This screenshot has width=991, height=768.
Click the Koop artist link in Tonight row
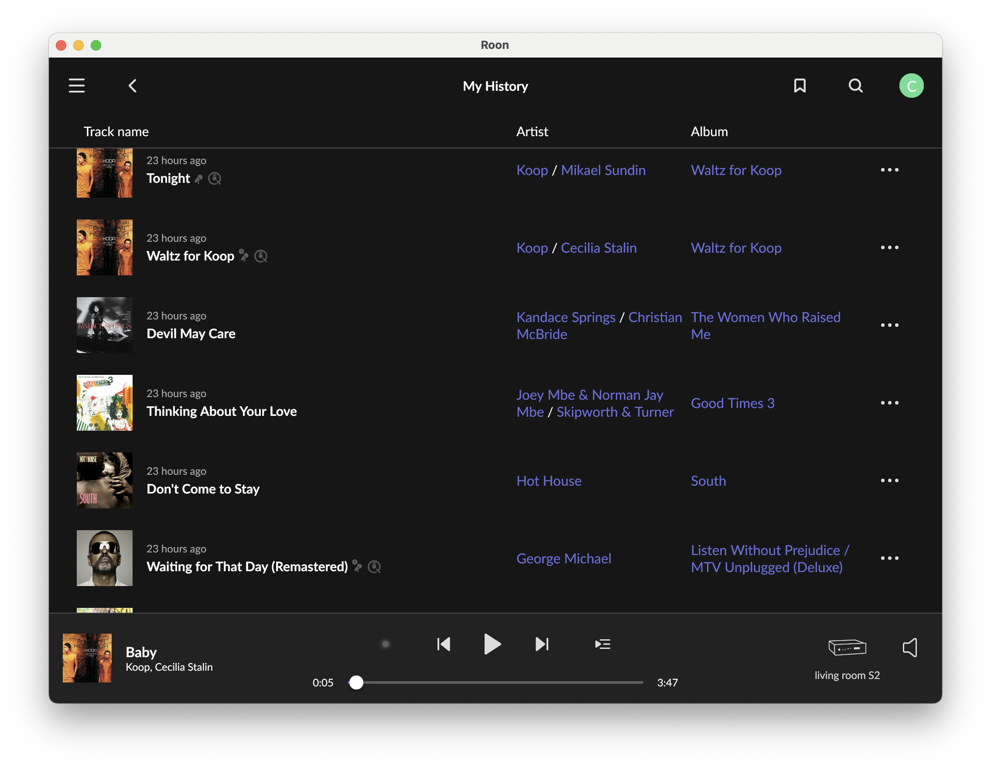point(532,170)
